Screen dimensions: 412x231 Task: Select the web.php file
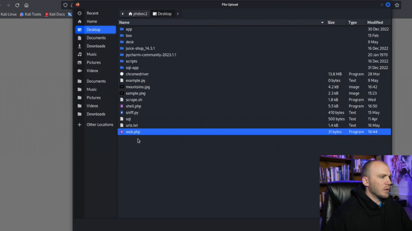click(254, 132)
